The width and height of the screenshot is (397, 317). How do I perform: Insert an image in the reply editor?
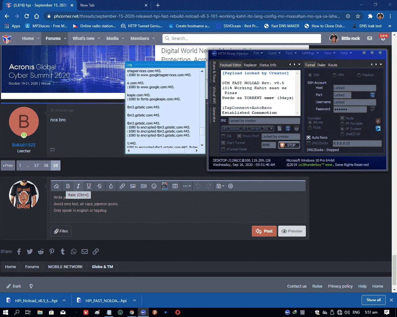[x=133, y=186]
